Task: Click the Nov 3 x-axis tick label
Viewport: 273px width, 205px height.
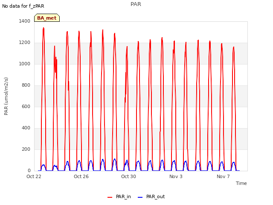Action: tap(176, 176)
